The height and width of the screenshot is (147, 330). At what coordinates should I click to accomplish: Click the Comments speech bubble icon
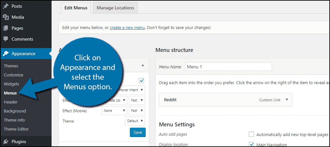6,39
